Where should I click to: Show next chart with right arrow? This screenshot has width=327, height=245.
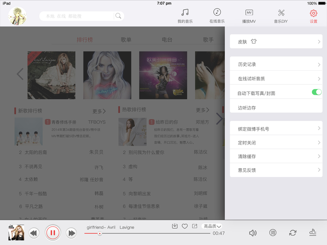pos(219,119)
